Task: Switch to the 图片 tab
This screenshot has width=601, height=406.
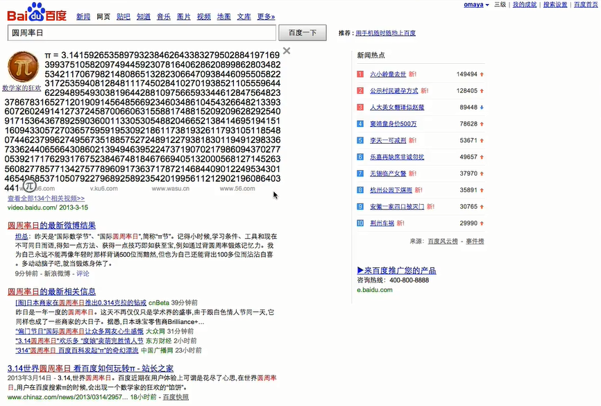Action: pyautogui.click(x=184, y=17)
